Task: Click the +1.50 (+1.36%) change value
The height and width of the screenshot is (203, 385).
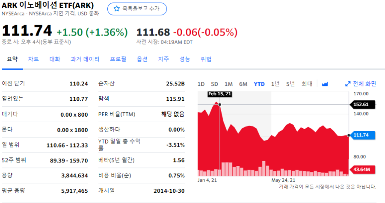Action: (92, 32)
